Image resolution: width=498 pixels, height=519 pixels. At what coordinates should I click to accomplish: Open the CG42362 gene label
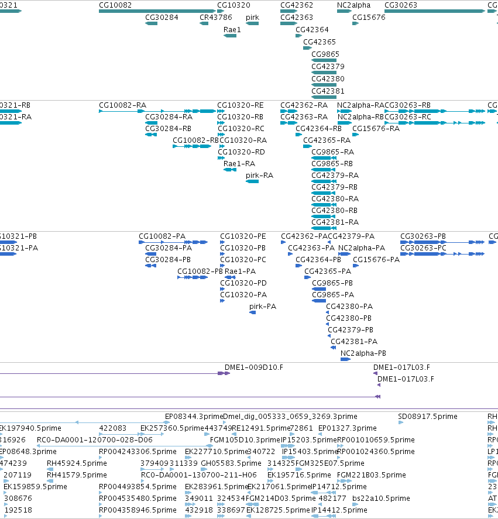[x=297, y=5]
